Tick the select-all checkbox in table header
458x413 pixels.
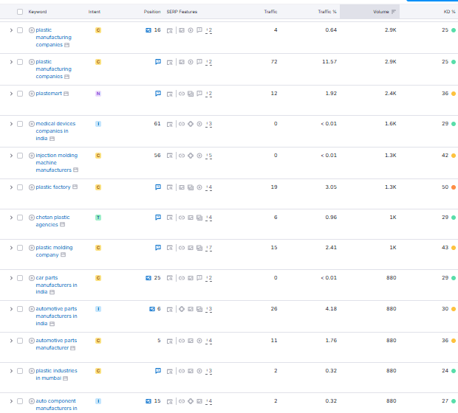[x=20, y=12]
